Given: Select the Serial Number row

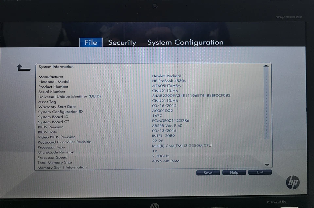Looking at the screenshot, I should (x=52, y=92).
